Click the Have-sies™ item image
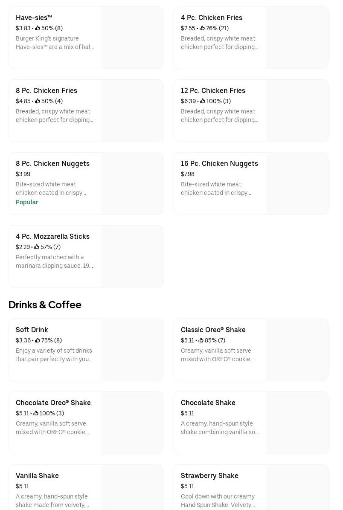343x510 pixels. click(132, 38)
